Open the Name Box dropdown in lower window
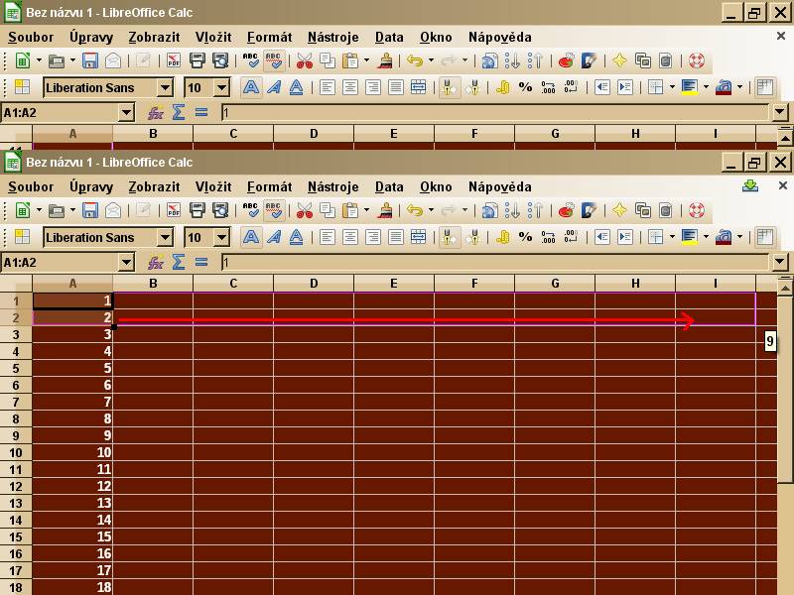Screen dimensions: 794x595 [127, 262]
